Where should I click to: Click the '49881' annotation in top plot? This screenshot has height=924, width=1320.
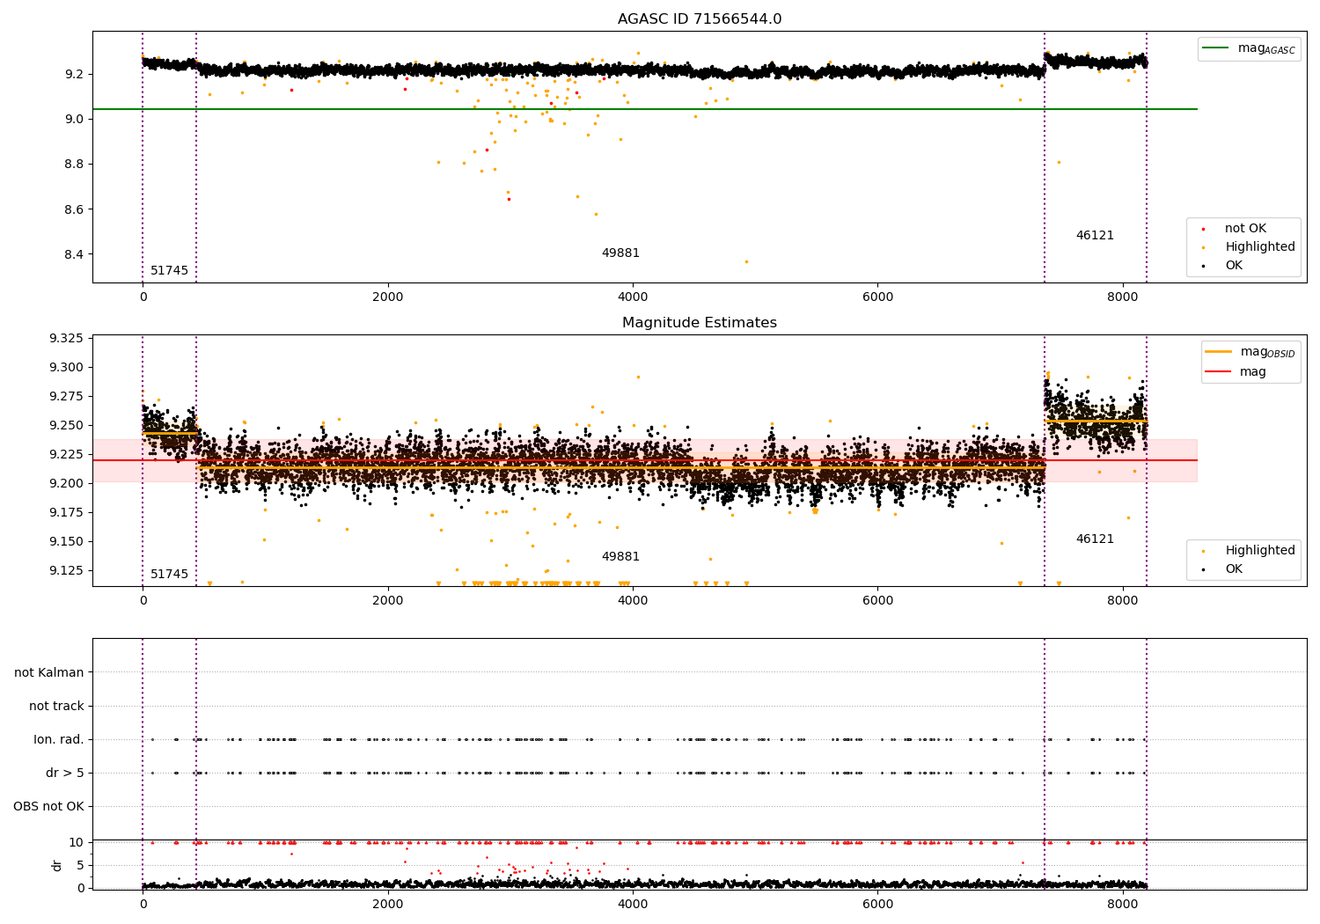coord(620,253)
